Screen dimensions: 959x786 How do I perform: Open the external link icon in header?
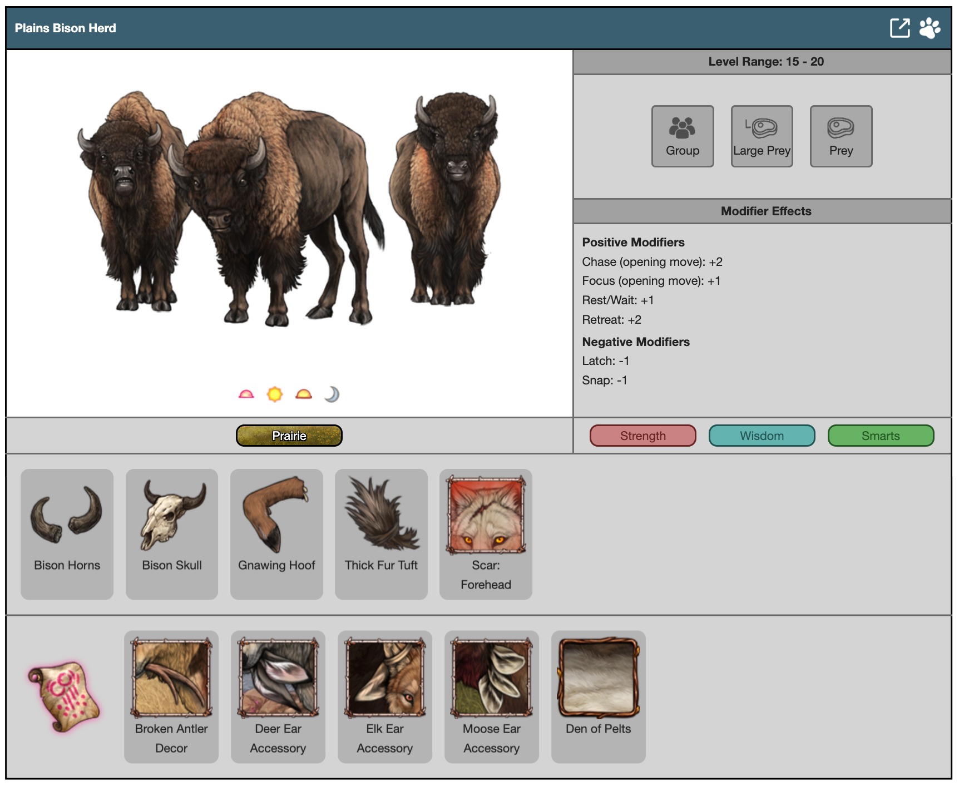[x=899, y=28]
